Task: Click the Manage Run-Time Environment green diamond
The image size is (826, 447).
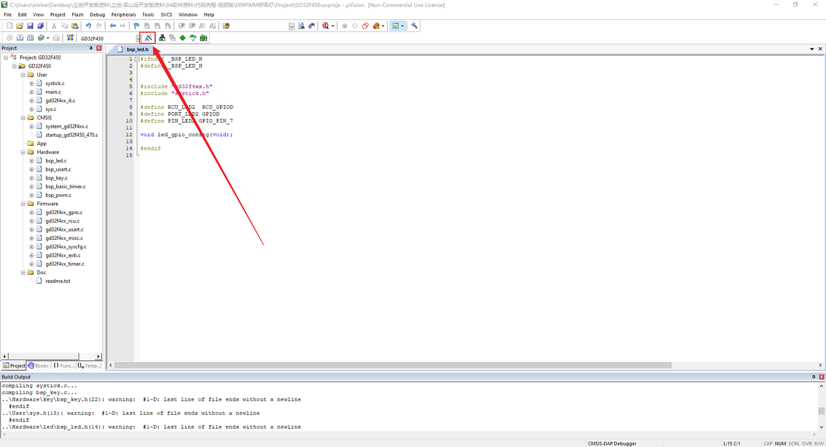Action: 183,38
